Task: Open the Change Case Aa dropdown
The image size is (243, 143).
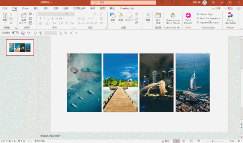Action: coord(55,23)
